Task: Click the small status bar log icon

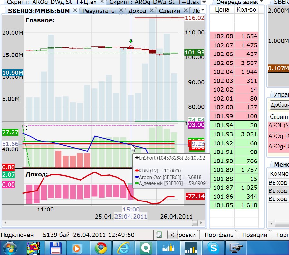Action: click(x=159, y=235)
